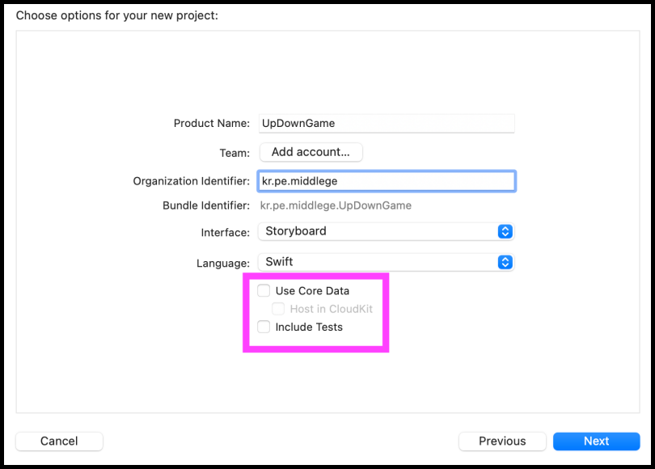Enable the Use Core Data checkbox
Image resolution: width=655 pixels, height=469 pixels.
(x=264, y=290)
